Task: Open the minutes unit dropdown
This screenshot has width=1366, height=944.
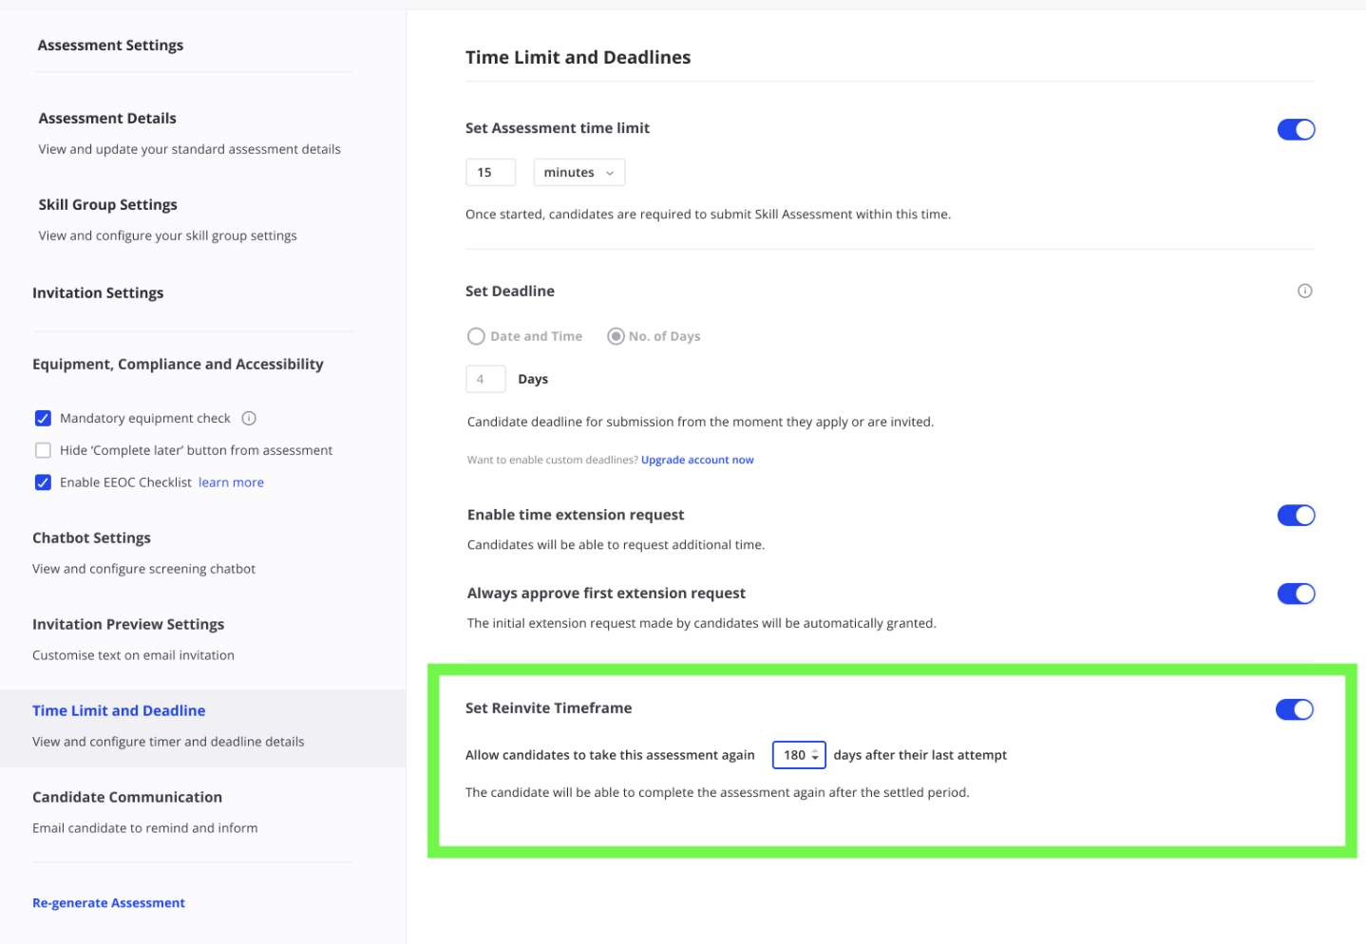Action: (x=579, y=172)
